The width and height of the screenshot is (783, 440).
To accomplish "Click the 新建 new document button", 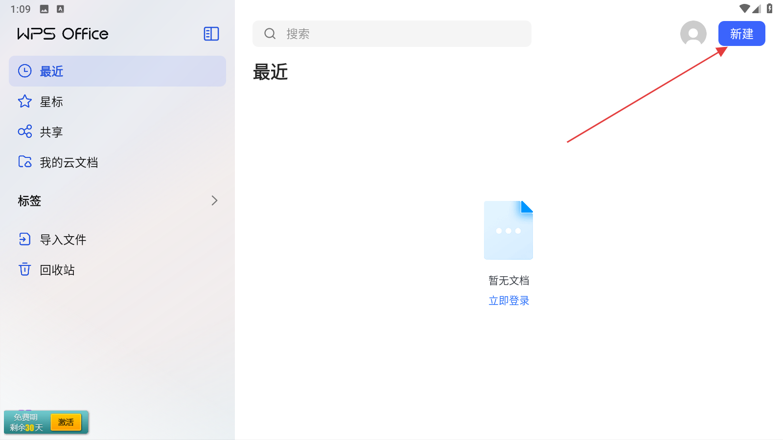I will click(742, 34).
